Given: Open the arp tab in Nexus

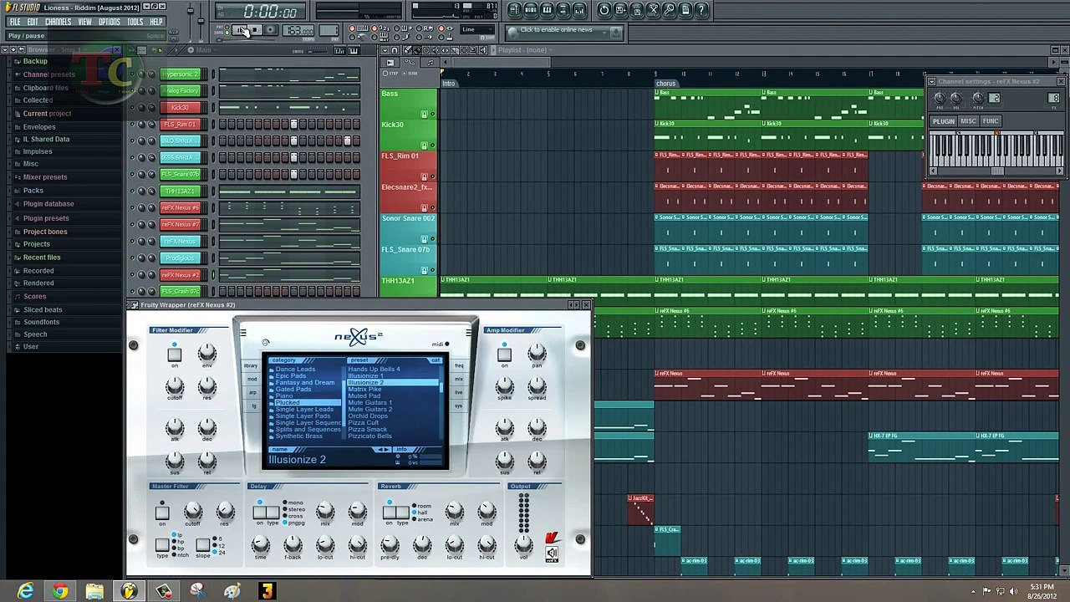Looking at the screenshot, I should click(x=251, y=393).
